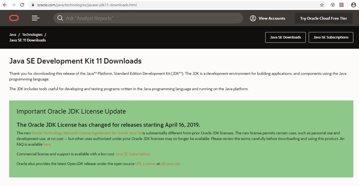
Task: Click the padlock site info icon
Action: coord(33,5)
